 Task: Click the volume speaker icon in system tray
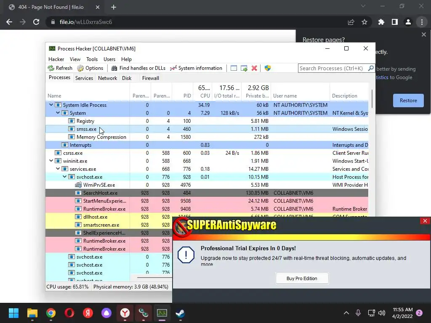click(381, 313)
